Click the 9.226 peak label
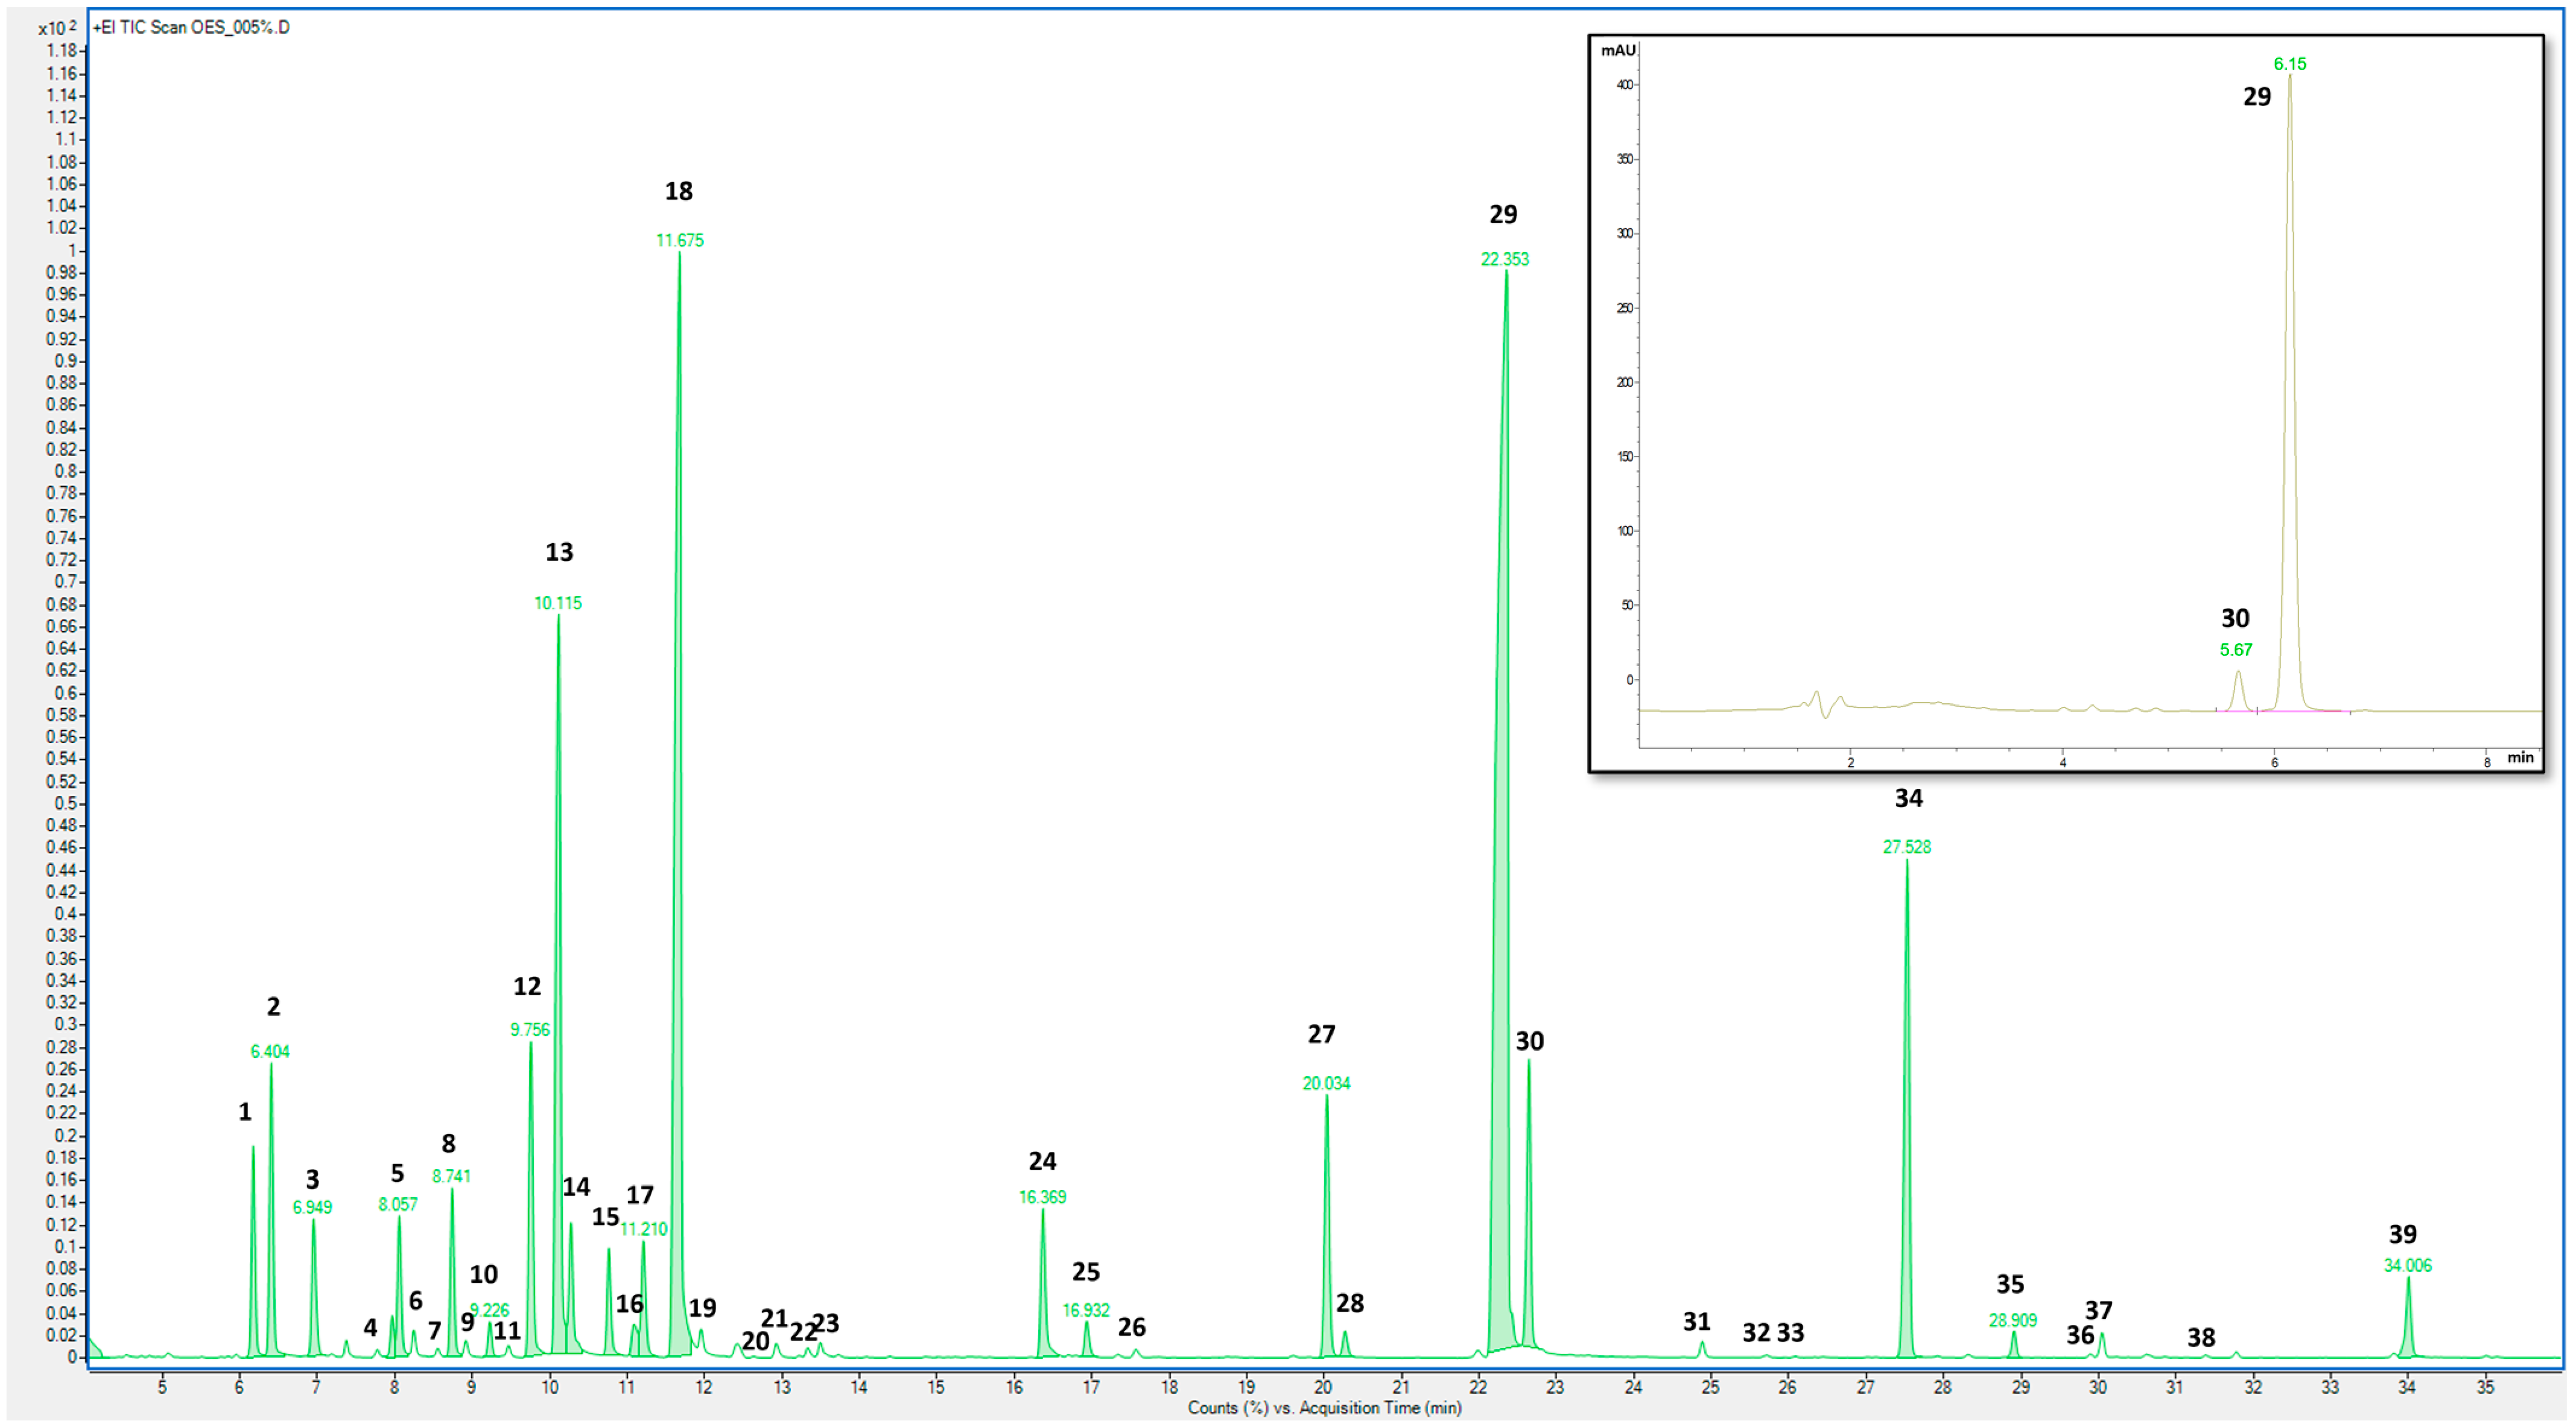2576x1427 pixels. click(x=490, y=1310)
